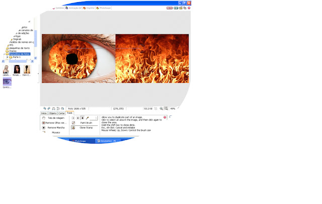The image size is (322, 204).
Task: Click the 49% zoom value
Action: click(x=173, y=109)
